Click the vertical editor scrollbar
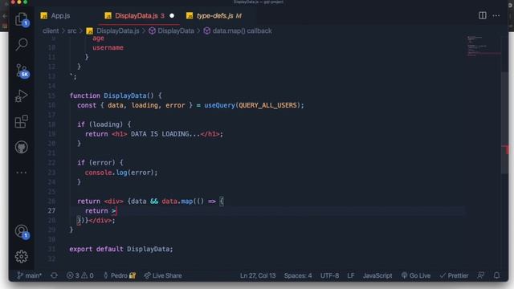The height and width of the screenshot is (289, 514). tap(504, 123)
